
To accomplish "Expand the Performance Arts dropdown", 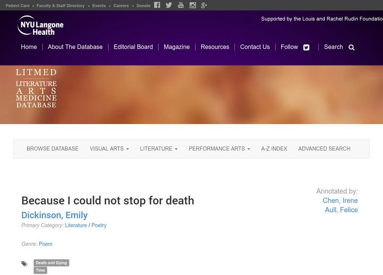I will tap(219, 149).
